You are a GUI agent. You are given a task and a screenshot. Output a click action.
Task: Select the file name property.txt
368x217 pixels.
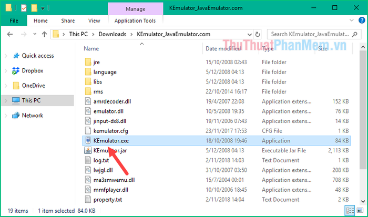pyautogui.click(x=108, y=200)
